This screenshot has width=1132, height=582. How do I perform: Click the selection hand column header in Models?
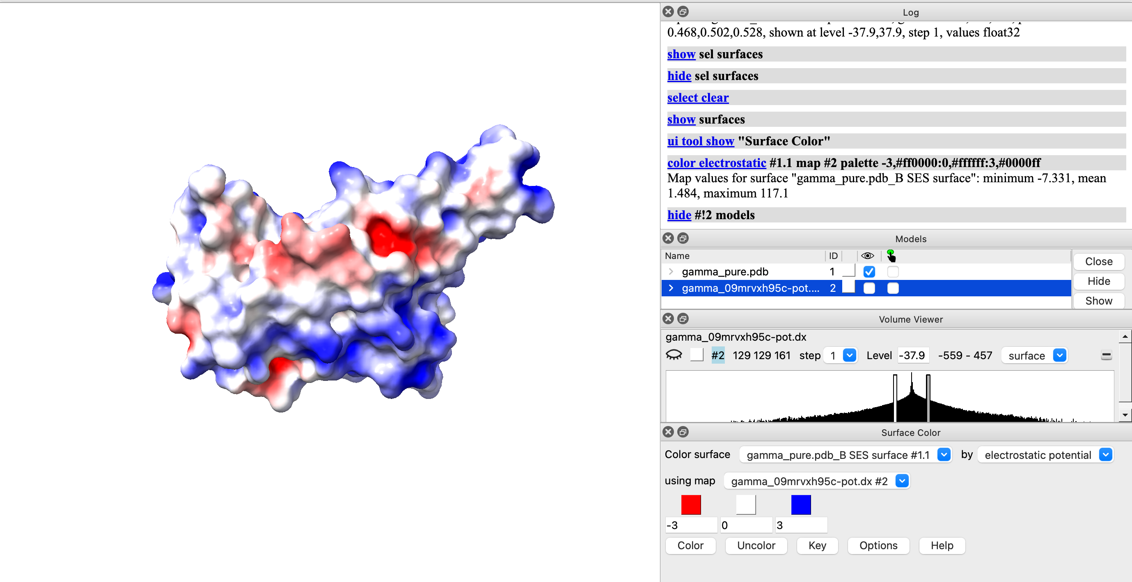(x=891, y=256)
